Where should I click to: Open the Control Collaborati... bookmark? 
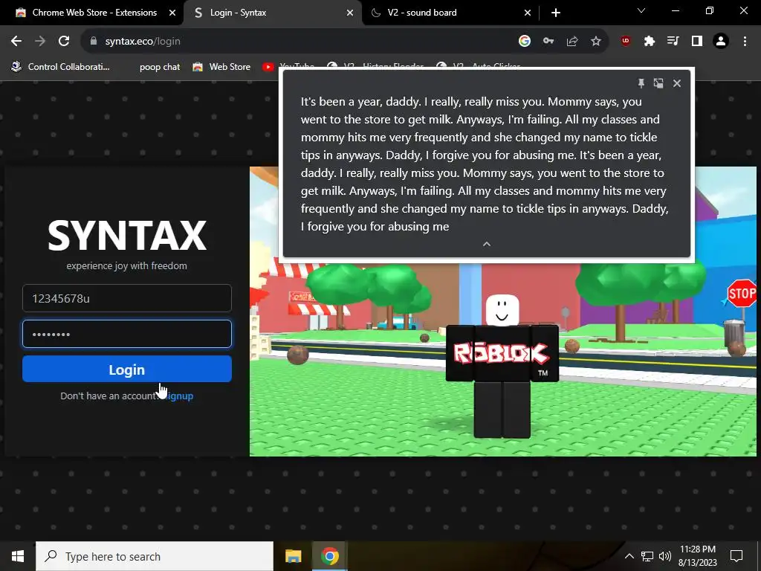(x=61, y=66)
